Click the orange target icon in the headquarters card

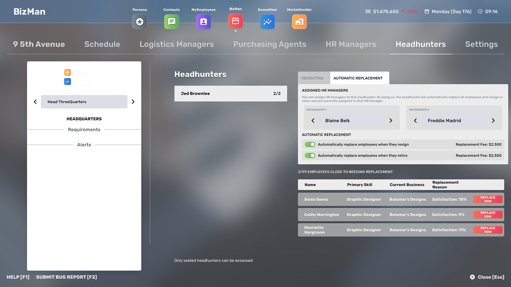[67, 72]
